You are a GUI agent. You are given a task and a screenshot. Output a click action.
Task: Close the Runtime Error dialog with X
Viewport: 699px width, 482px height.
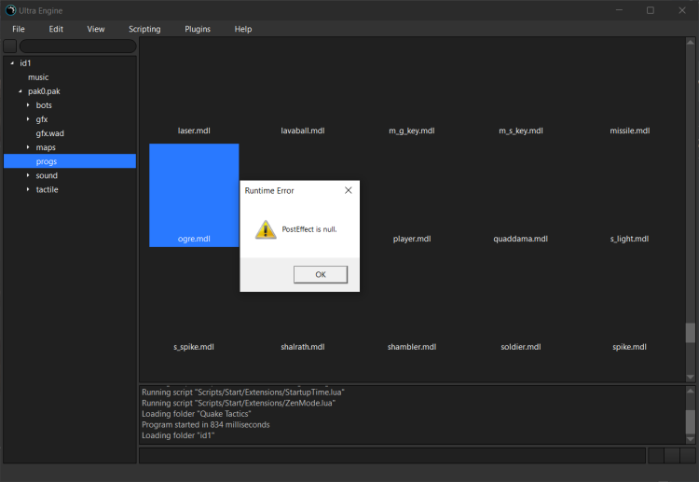[348, 190]
